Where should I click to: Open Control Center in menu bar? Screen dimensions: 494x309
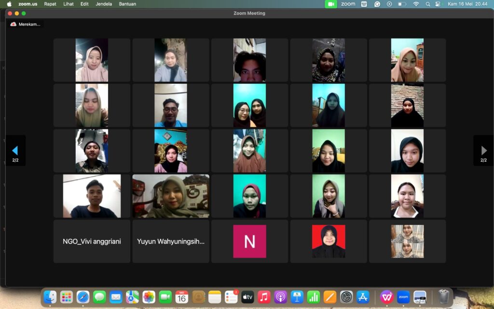point(438,4)
